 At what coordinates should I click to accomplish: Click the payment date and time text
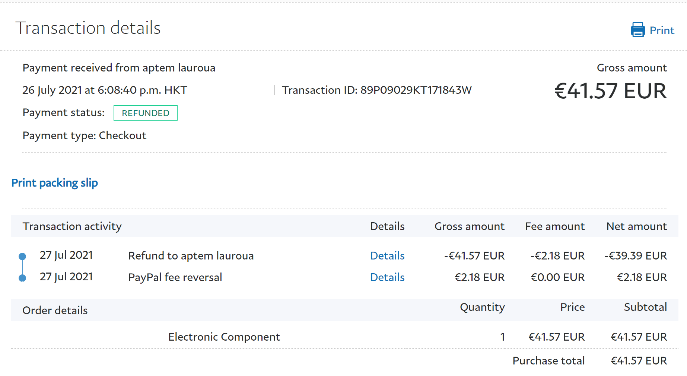(x=105, y=90)
